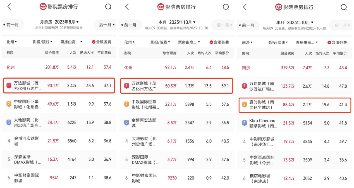Open 中影南方影城 (南沙华汇 row
This screenshot has width=354, height=188.
(295, 141)
